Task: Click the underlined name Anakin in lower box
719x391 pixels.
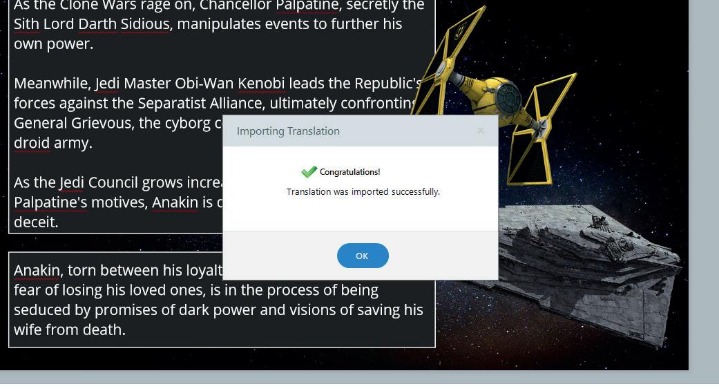Action: click(37, 270)
